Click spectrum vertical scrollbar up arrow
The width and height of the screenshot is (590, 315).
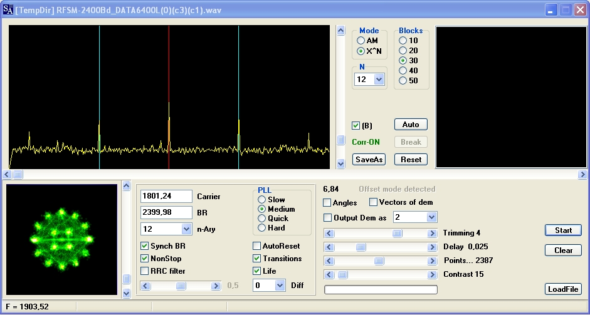click(341, 30)
